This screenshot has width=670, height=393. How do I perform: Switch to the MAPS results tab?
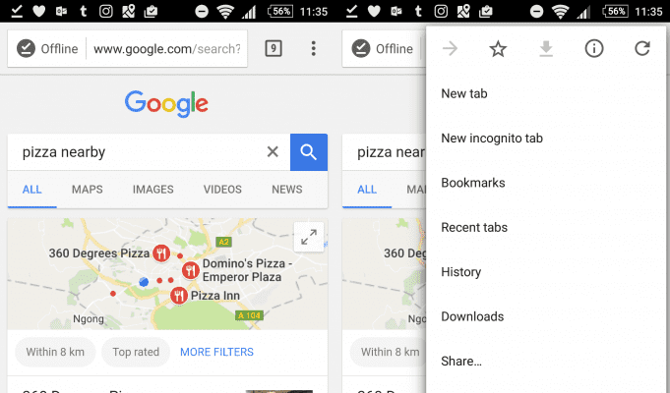(x=88, y=190)
